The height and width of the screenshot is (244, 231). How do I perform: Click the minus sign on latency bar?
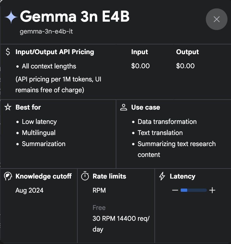(175, 190)
